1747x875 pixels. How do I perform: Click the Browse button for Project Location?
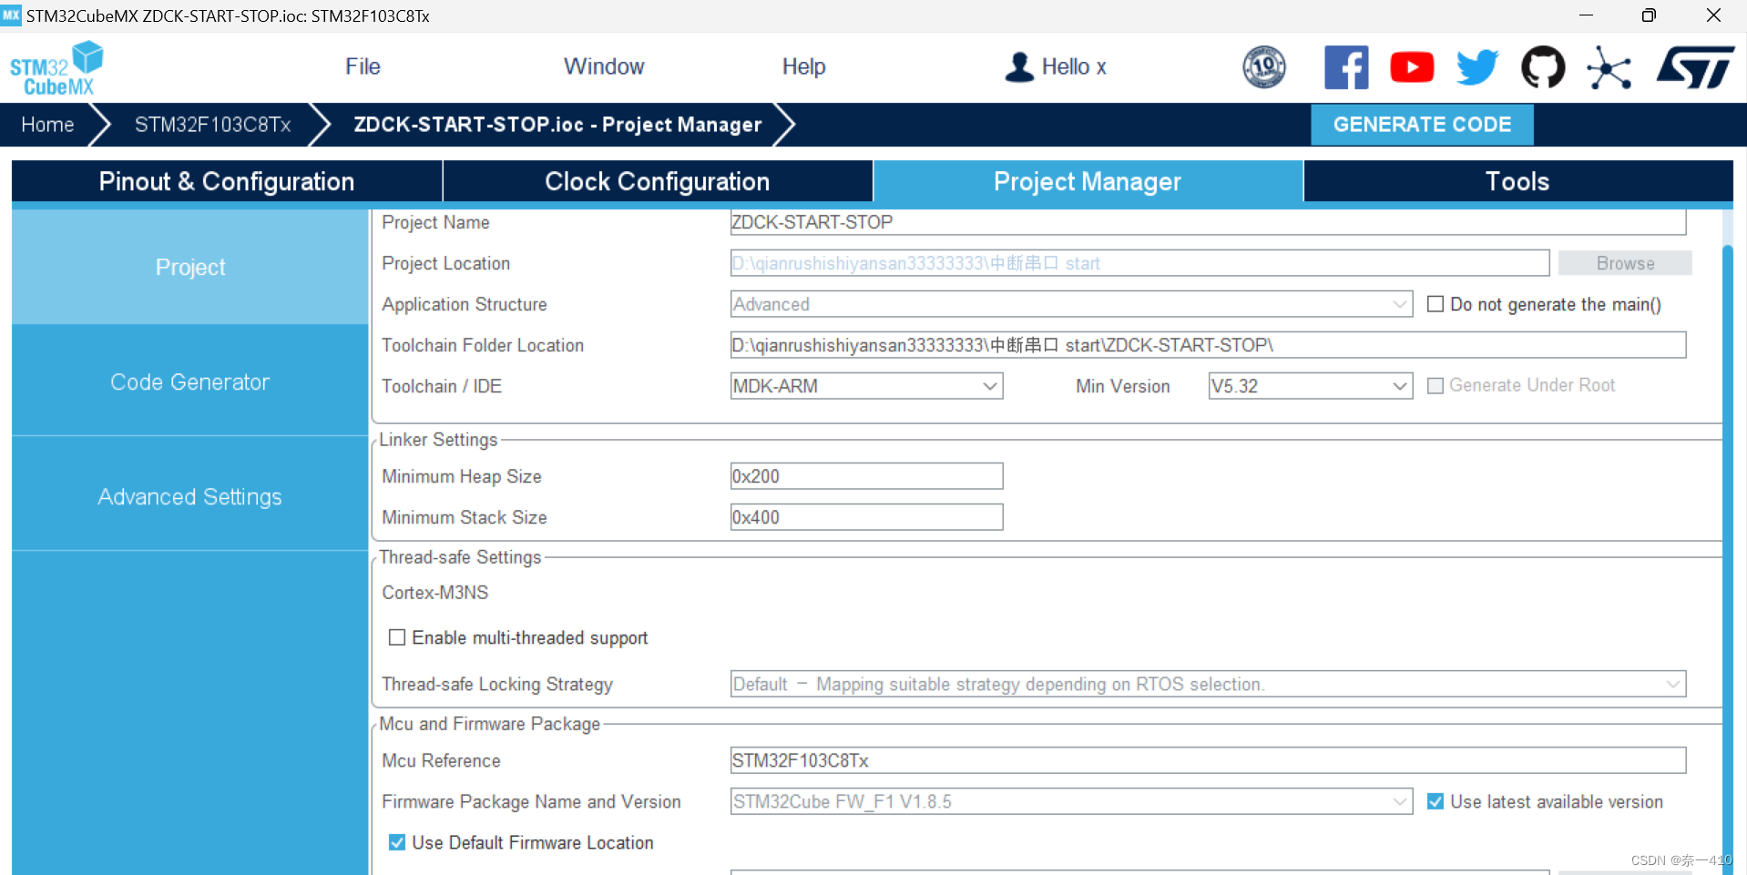pyautogui.click(x=1625, y=263)
